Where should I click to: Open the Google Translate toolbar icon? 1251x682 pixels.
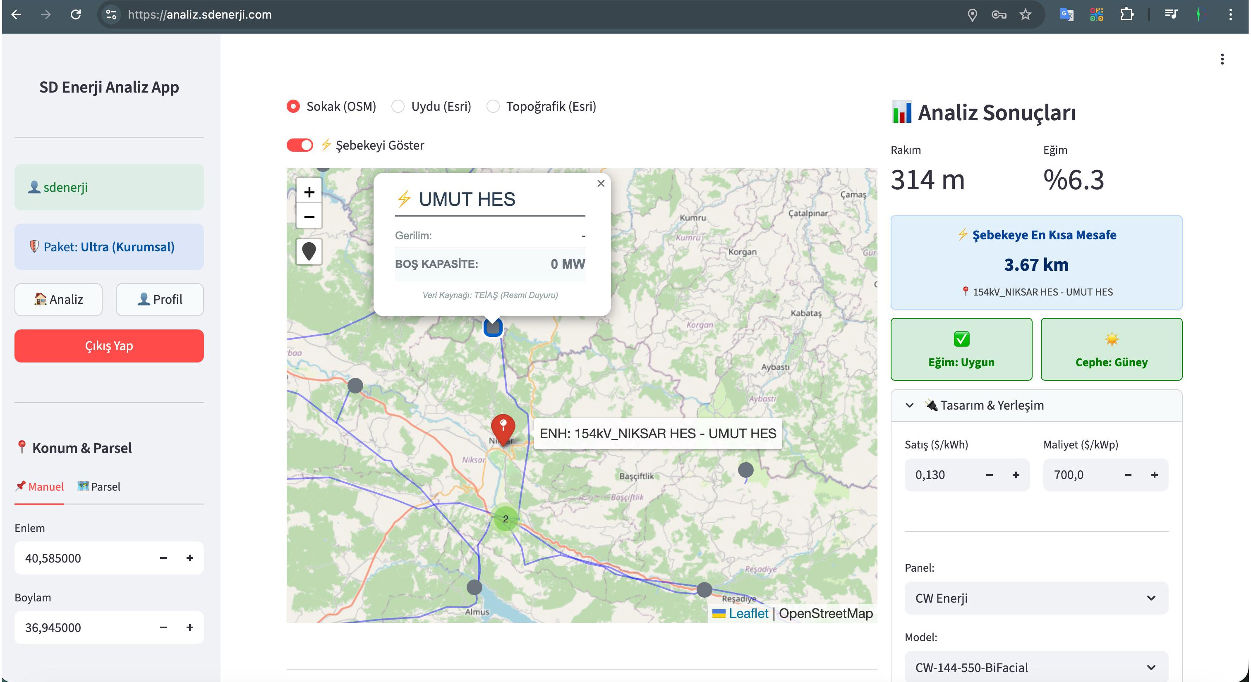(x=1066, y=14)
